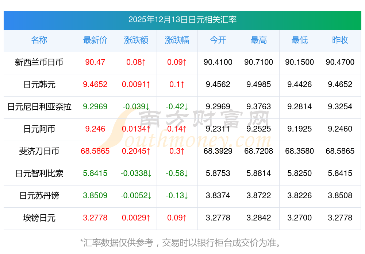The height and width of the screenshot is (254, 365).
Task: Click the 斐济刀日币 currency name
Action: pyautogui.click(x=39, y=151)
